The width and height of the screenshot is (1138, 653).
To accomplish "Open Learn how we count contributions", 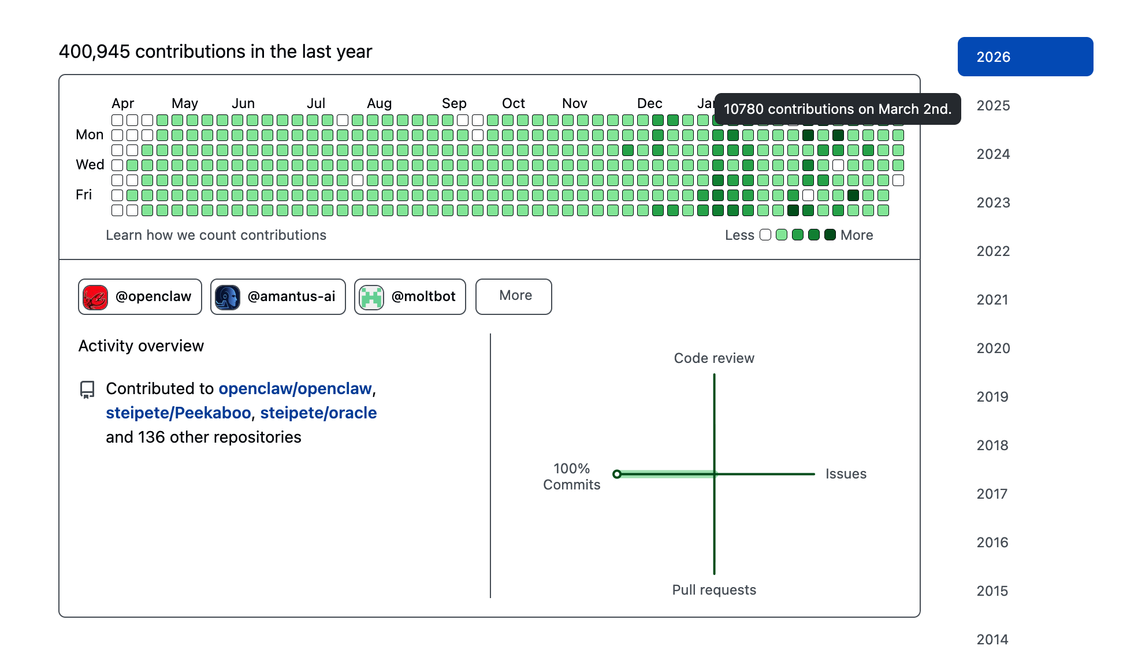I will pyautogui.click(x=216, y=235).
